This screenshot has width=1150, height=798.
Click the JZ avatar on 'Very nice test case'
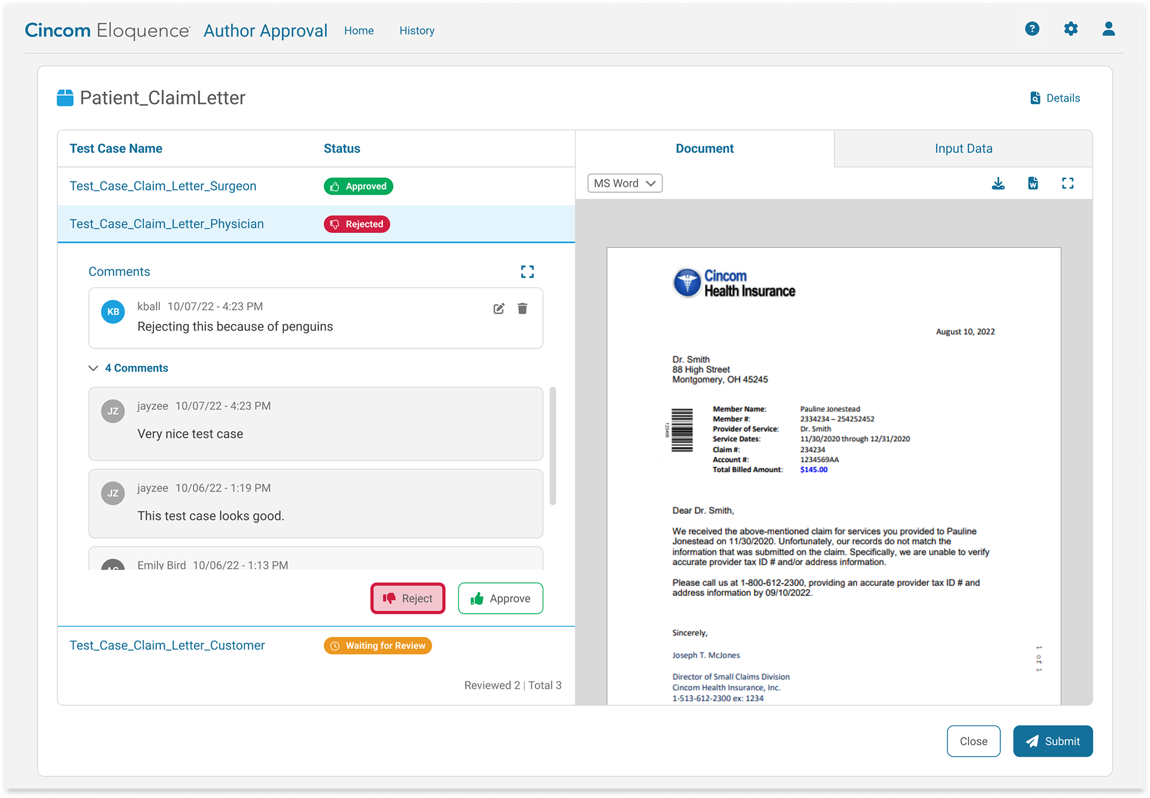113,411
